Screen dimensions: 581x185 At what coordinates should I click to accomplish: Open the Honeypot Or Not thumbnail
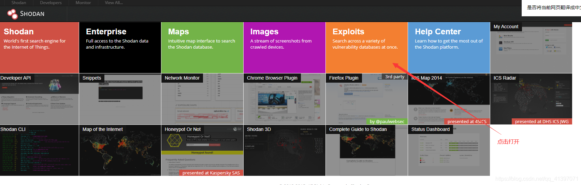point(202,150)
